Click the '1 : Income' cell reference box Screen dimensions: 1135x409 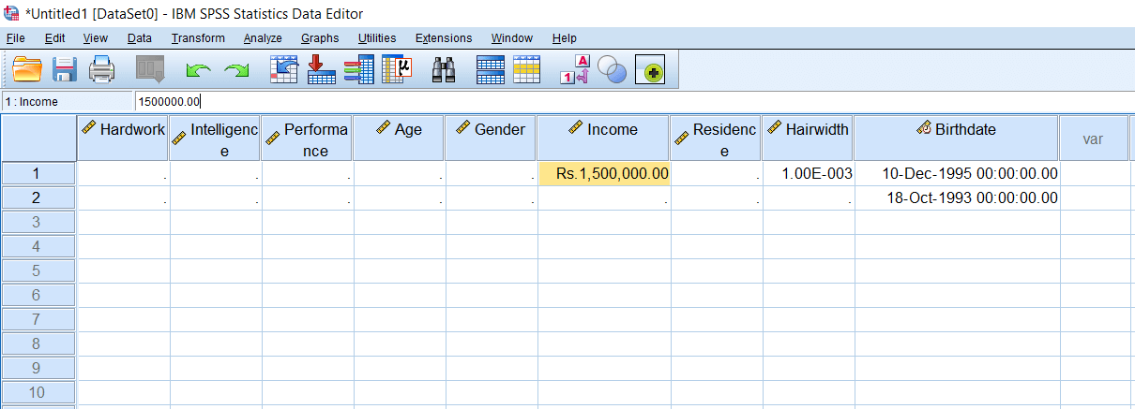[x=68, y=102]
